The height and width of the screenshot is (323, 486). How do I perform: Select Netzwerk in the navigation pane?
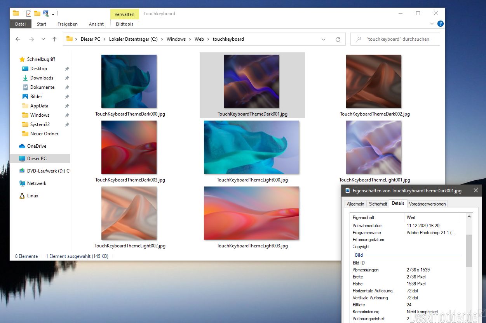point(37,183)
